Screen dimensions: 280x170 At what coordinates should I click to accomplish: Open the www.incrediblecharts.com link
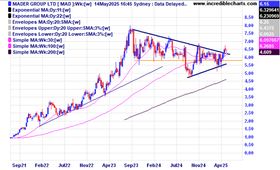tap(225, 4)
